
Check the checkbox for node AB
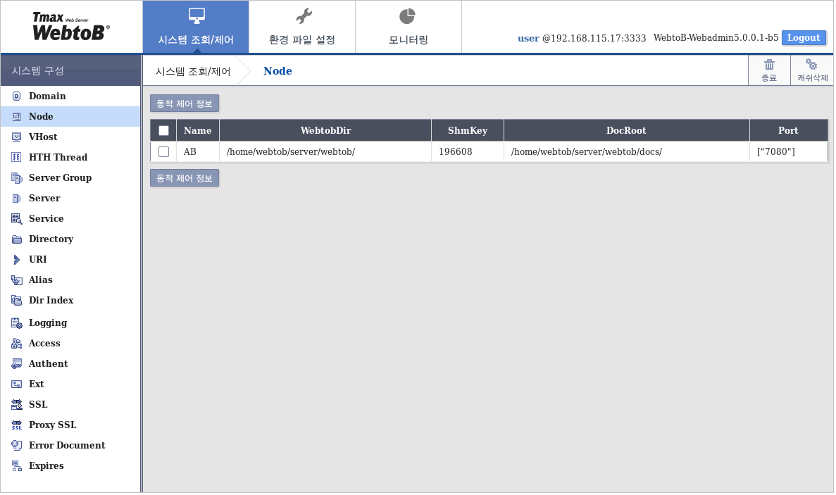coord(163,152)
